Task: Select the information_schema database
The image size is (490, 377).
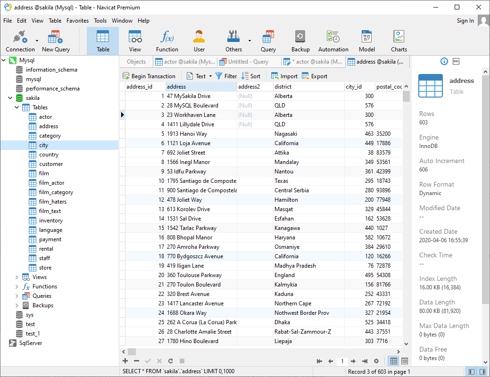Action: pos(51,70)
